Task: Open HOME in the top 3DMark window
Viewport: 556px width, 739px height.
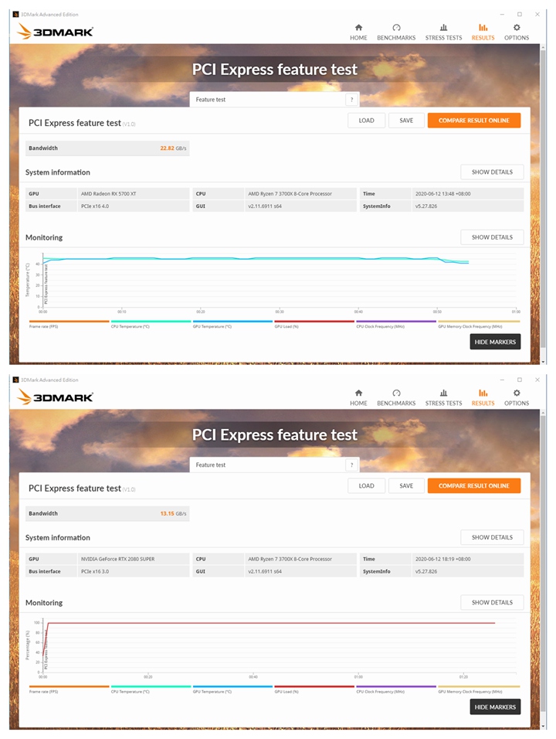Action: click(358, 32)
